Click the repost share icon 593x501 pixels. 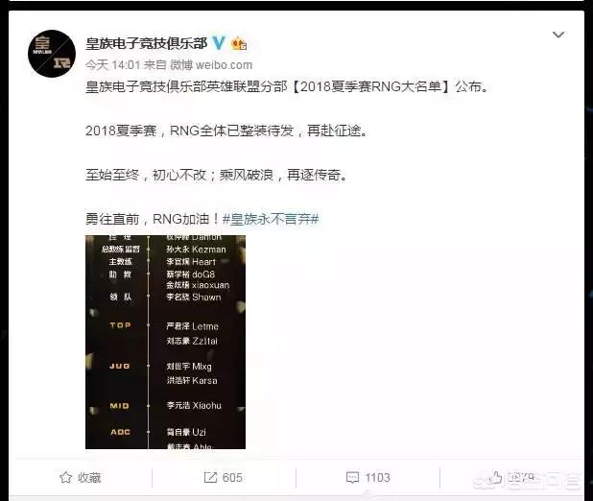point(210,478)
